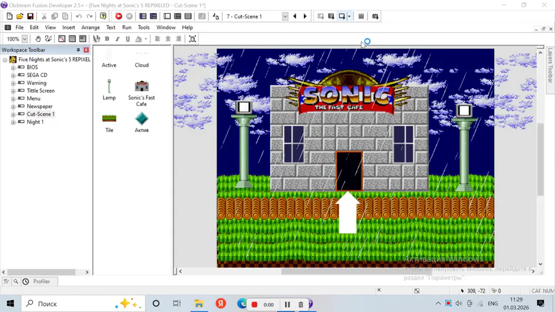This screenshot has width=555, height=312.
Task: Open the Arrange menu
Action: pos(91,27)
